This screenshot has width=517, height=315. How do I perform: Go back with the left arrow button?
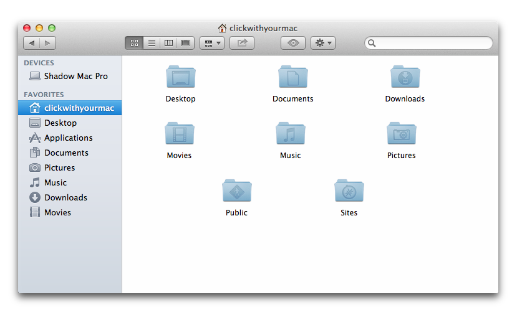[32, 43]
